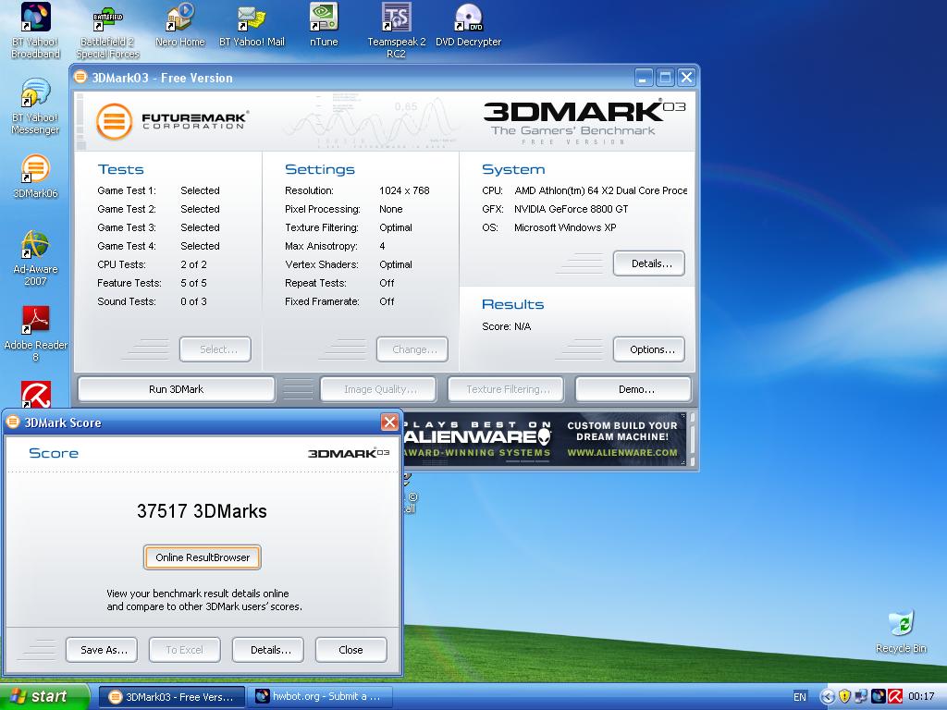Close the 3DMark Score dialog with X
Image resolution: width=947 pixels, height=710 pixels.
coord(389,422)
